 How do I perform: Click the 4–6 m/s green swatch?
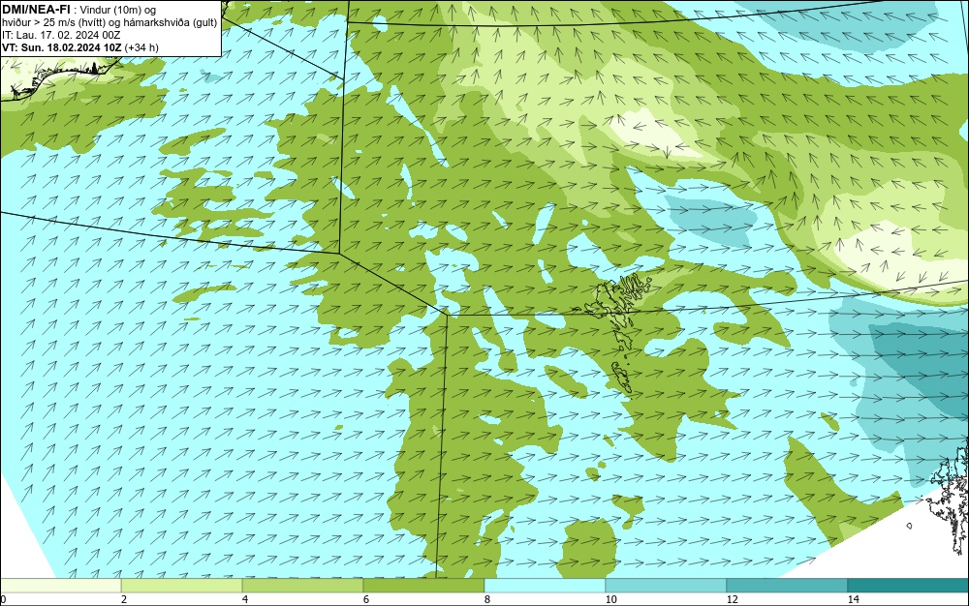click(302, 586)
